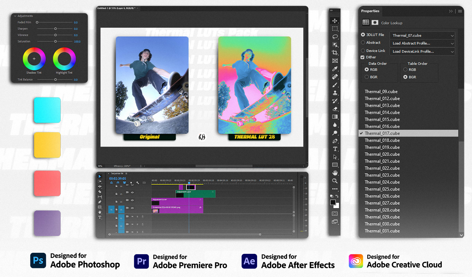
Task: Open timeline wrench display settings
Action: 137,182
